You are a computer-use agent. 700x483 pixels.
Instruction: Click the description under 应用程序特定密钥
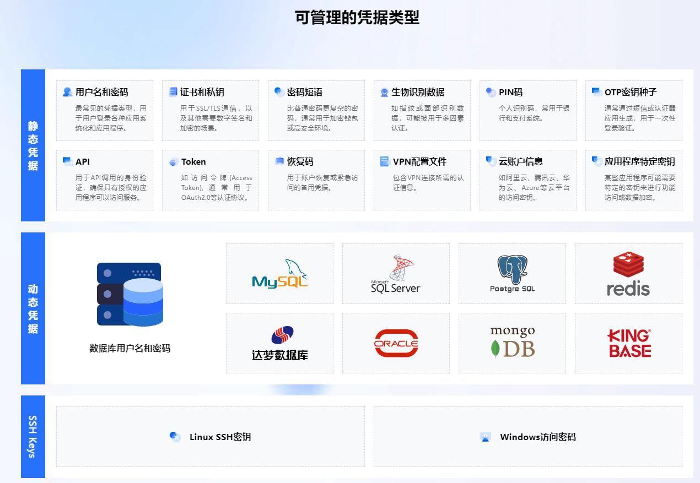point(640,187)
